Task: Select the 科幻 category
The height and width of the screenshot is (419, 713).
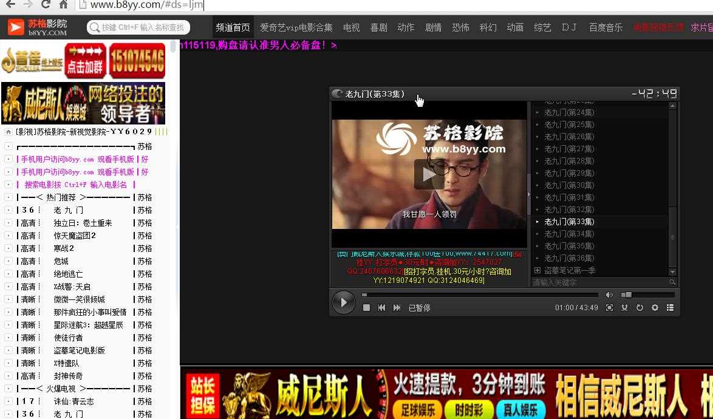Action: (488, 27)
